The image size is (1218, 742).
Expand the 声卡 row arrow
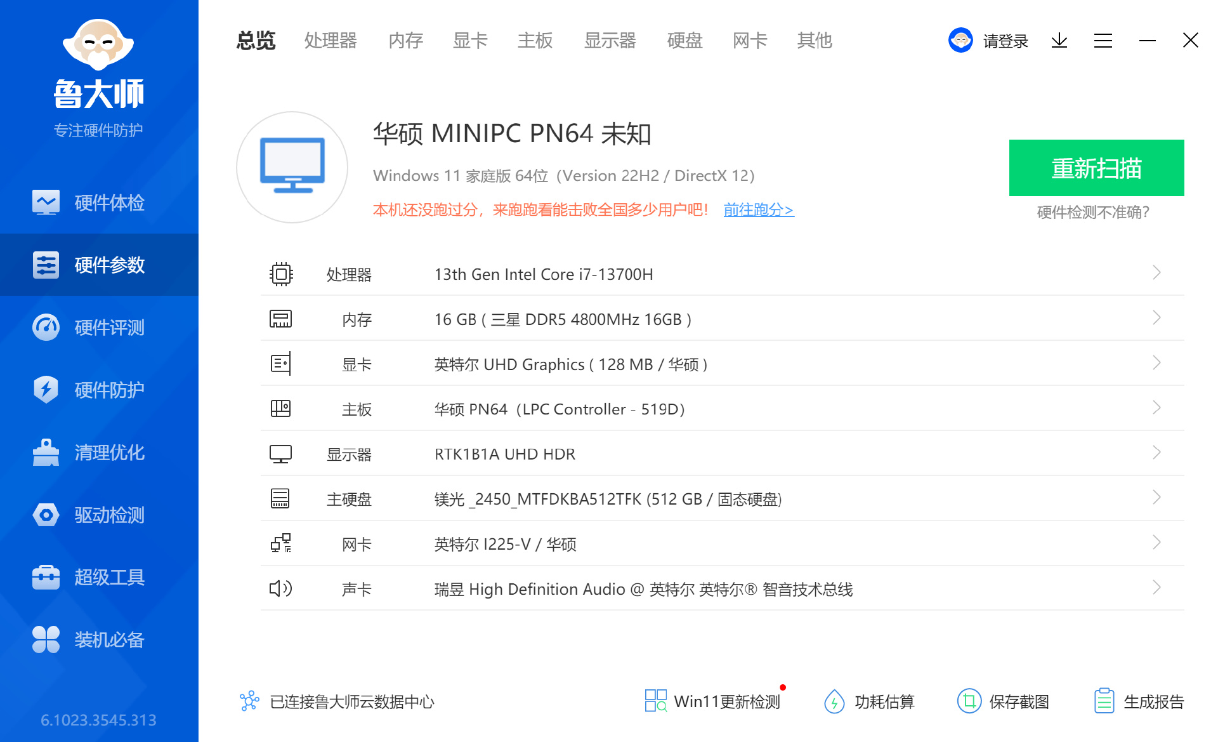tap(1156, 588)
